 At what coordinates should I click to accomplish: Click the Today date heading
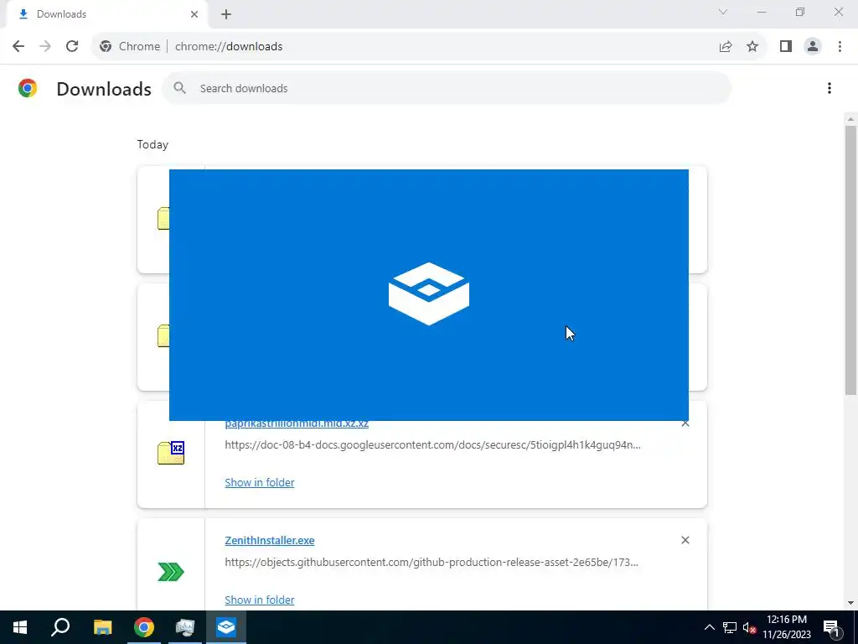[x=152, y=144]
